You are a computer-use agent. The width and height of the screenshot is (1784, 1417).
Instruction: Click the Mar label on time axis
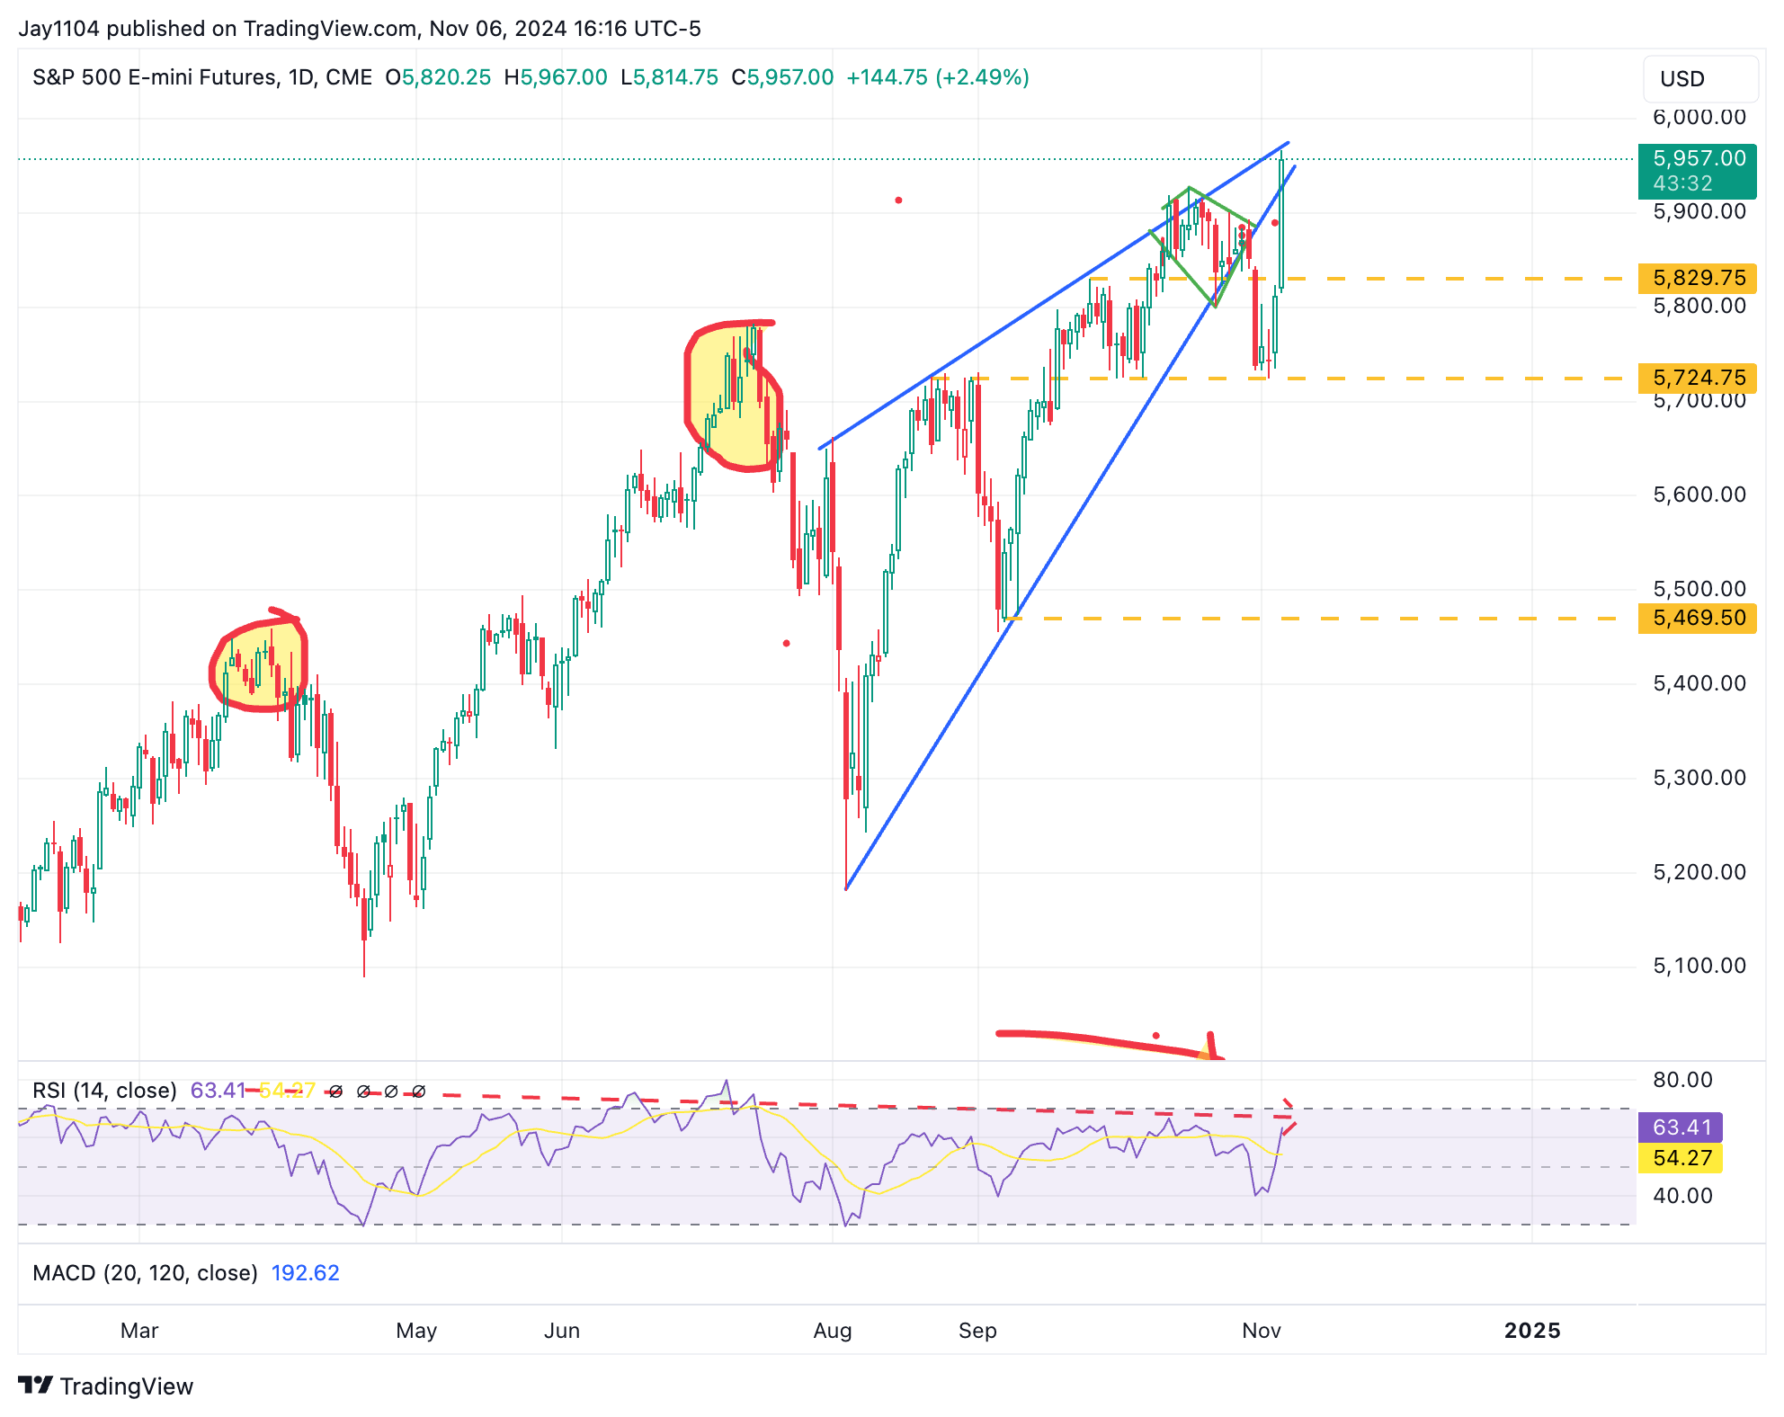(x=139, y=1331)
